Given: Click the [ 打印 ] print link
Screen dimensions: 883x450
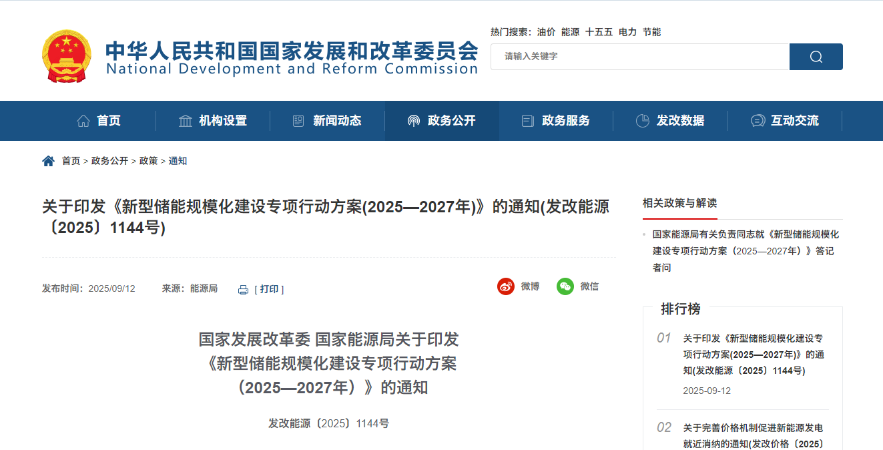Looking at the screenshot, I should pos(269,289).
